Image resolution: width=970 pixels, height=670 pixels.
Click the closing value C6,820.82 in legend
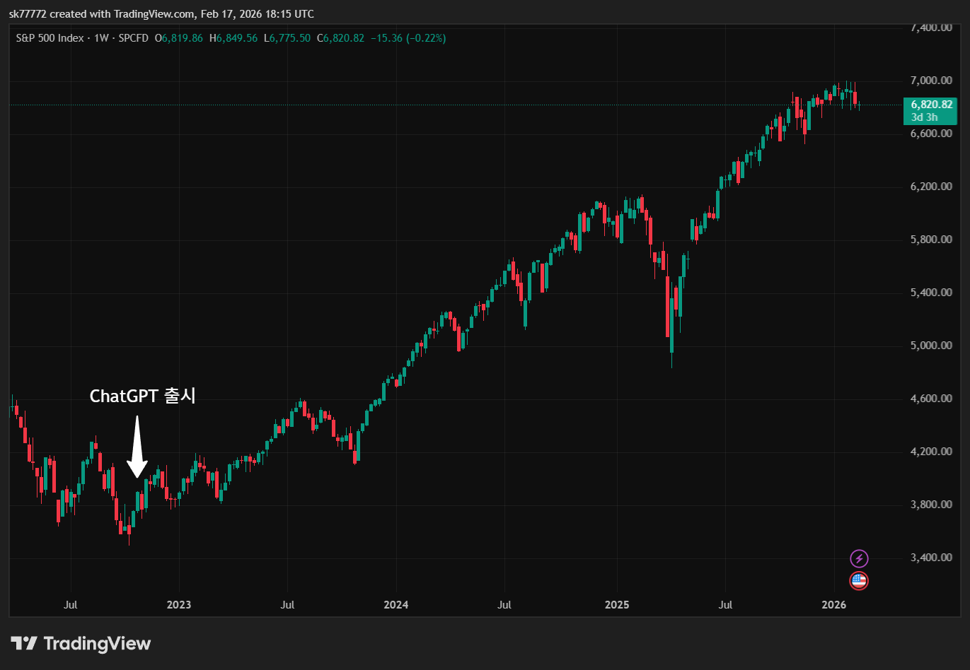340,38
